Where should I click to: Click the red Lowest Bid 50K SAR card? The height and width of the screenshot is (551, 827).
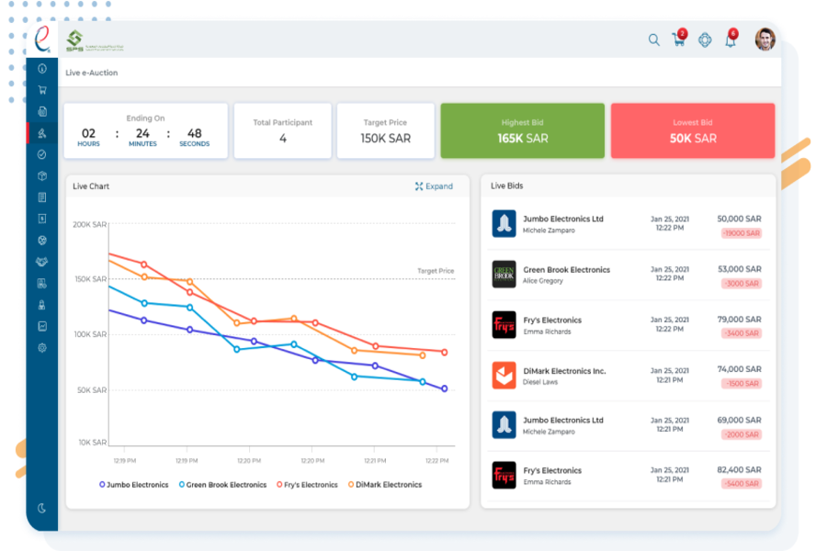[x=692, y=130]
